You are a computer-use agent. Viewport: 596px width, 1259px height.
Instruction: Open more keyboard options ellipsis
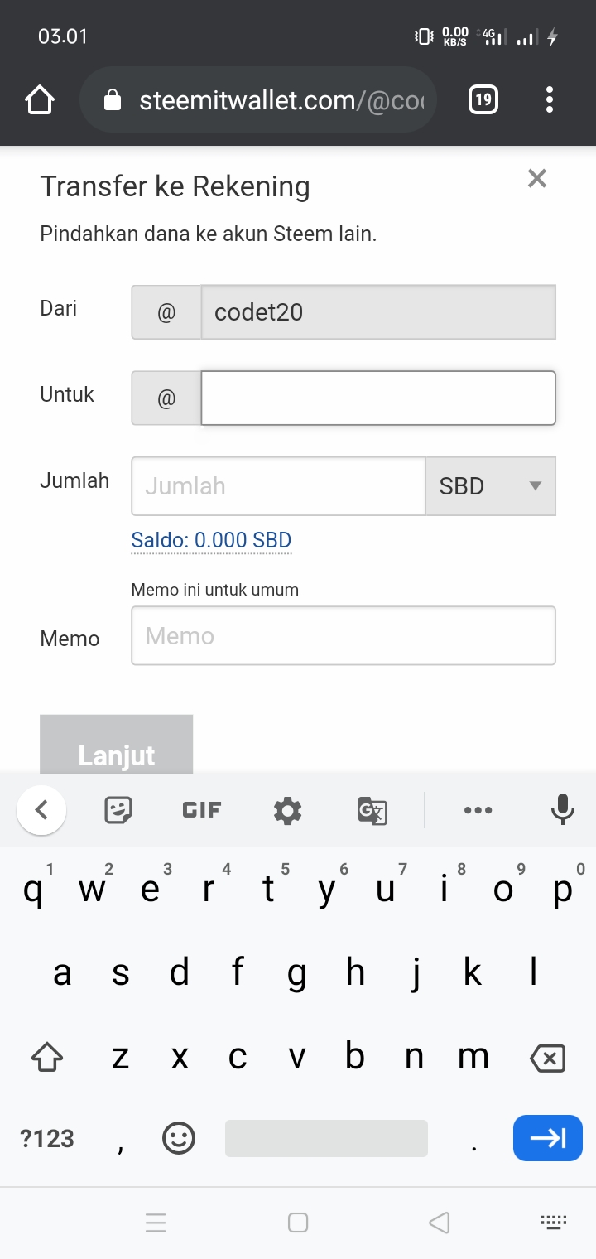click(478, 810)
